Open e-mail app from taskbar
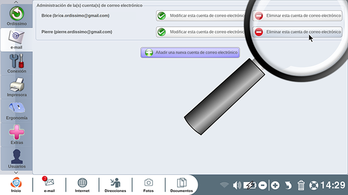 tap(49, 185)
